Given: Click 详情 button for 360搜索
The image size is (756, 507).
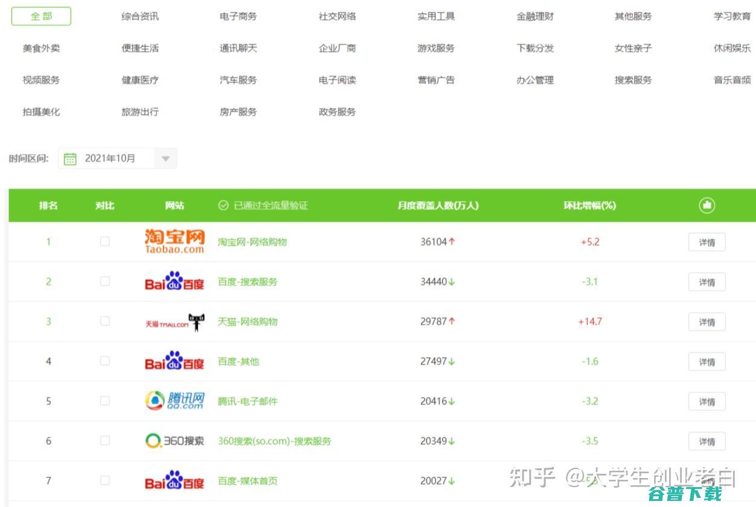Looking at the screenshot, I should coord(706,441).
